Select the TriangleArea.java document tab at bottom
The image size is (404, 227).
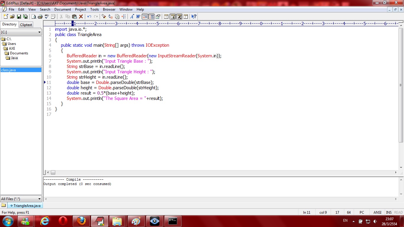pos(25,206)
